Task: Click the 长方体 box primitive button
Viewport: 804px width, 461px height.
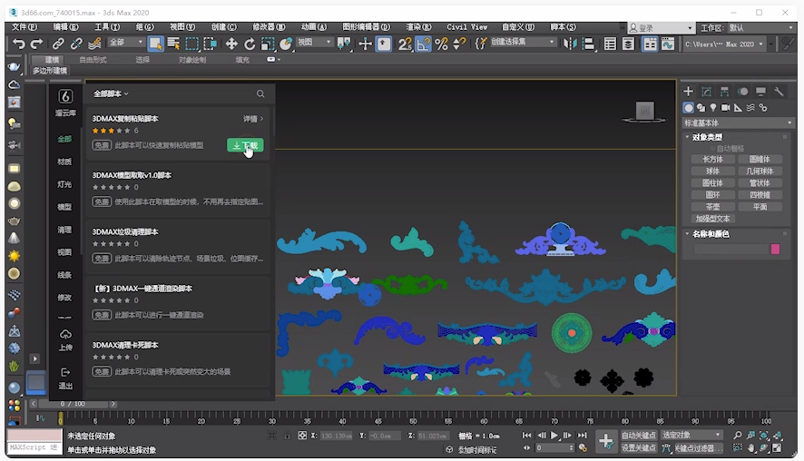Action: pyautogui.click(x=712, y=160)
